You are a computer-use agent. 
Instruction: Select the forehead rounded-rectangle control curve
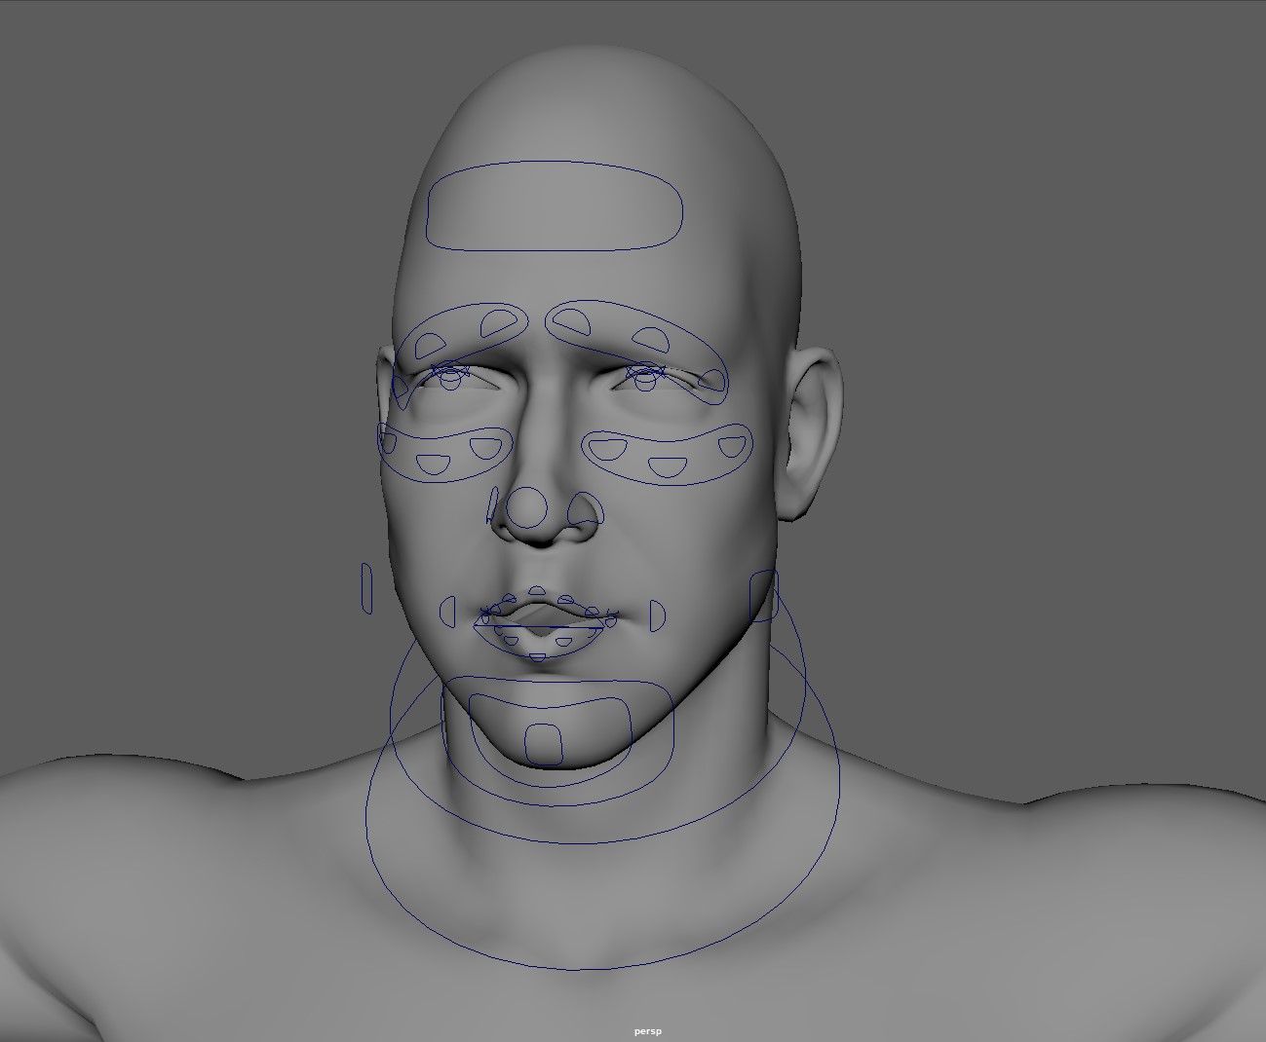pyautogui.click(x=555, y=206)
